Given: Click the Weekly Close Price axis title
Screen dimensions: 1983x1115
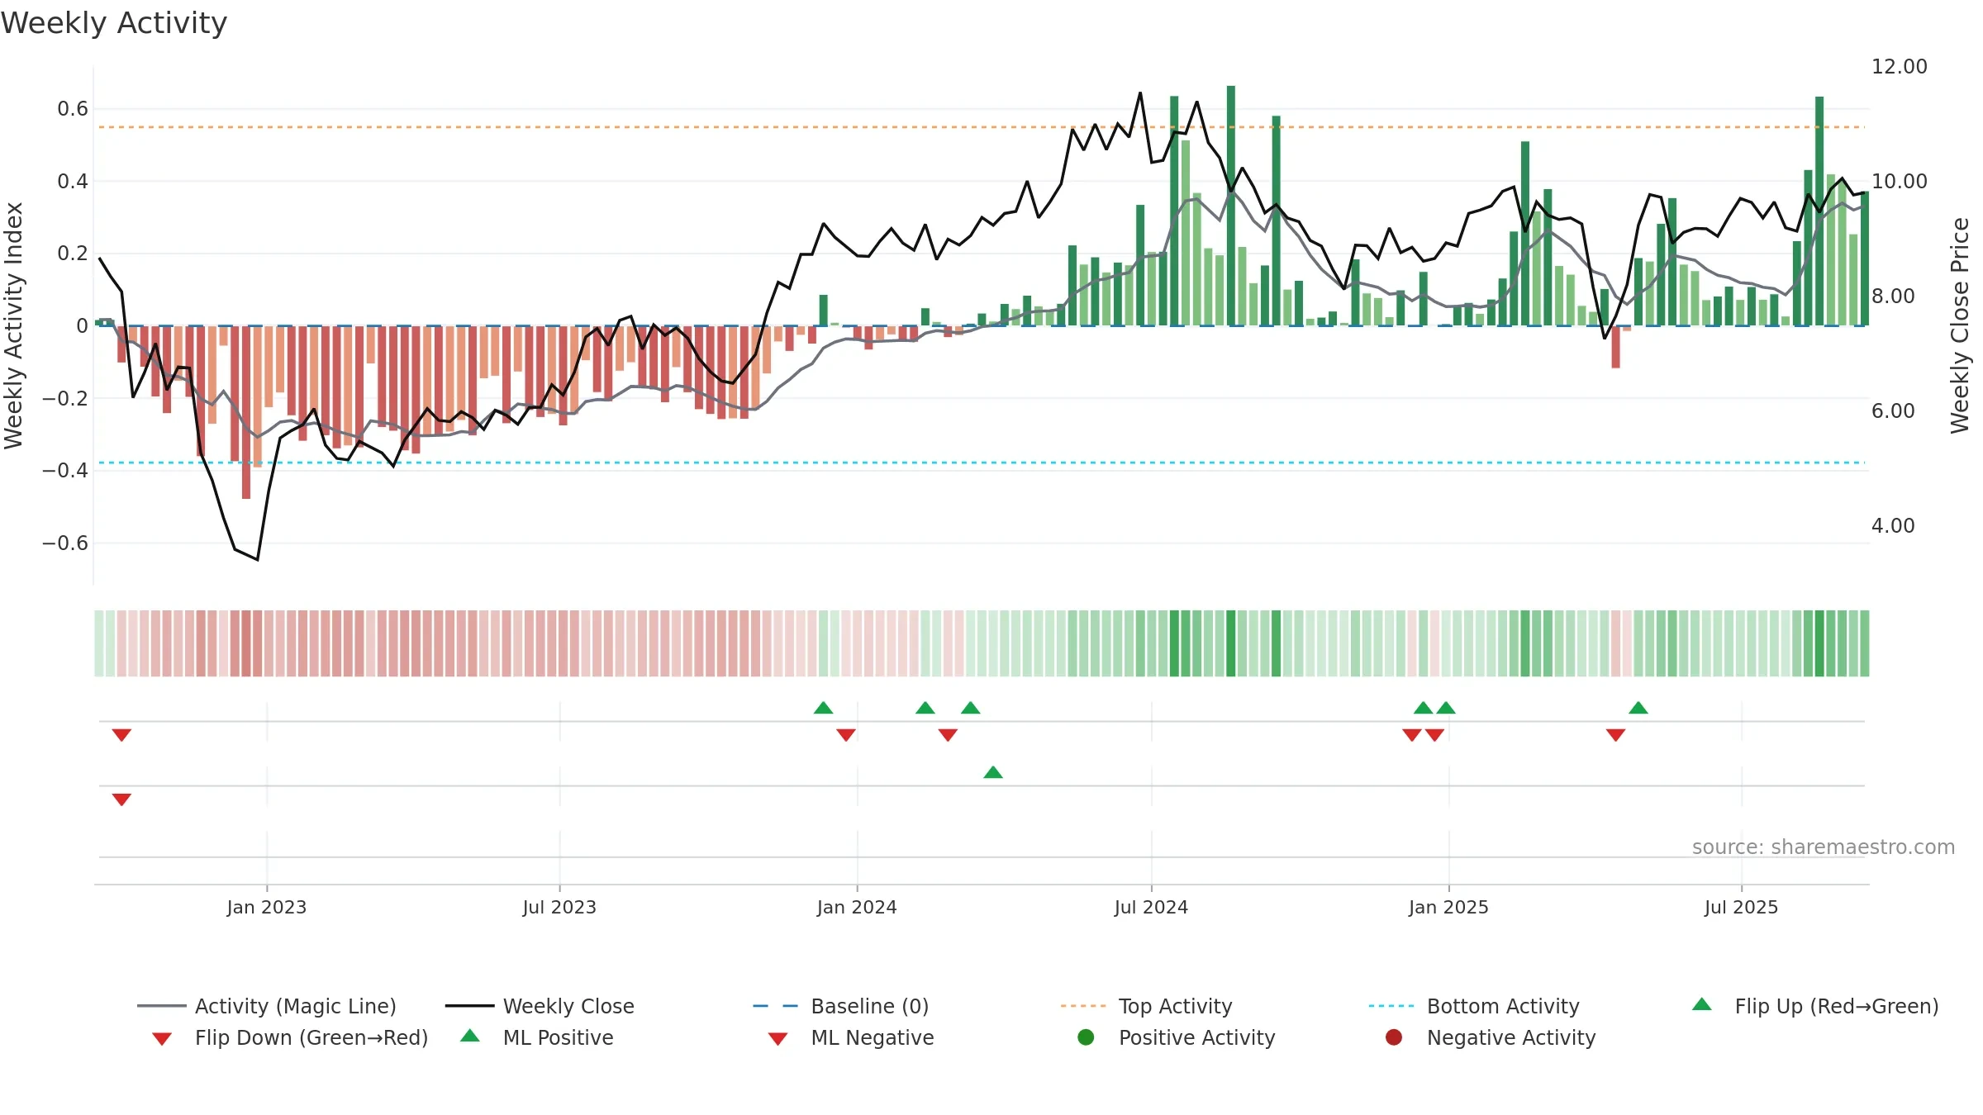Looking at the screenshot, I should click(1960, 325).
